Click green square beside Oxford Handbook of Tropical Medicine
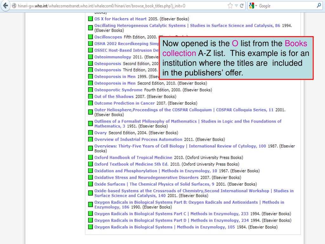The width and height of the screenshot is (325, 244). coord(90,158)
